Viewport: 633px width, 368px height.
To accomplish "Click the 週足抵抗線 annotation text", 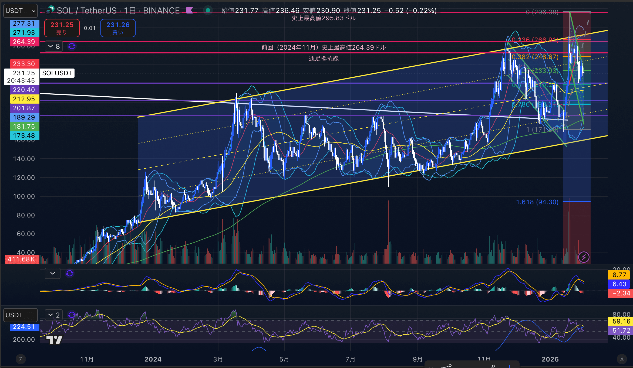I will tap(324, 59).
